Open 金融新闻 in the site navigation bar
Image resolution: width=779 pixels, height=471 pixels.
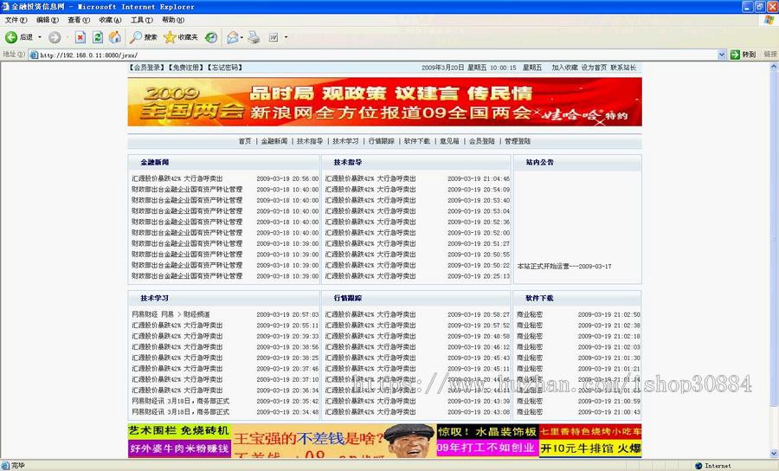(x=274, y=141)
